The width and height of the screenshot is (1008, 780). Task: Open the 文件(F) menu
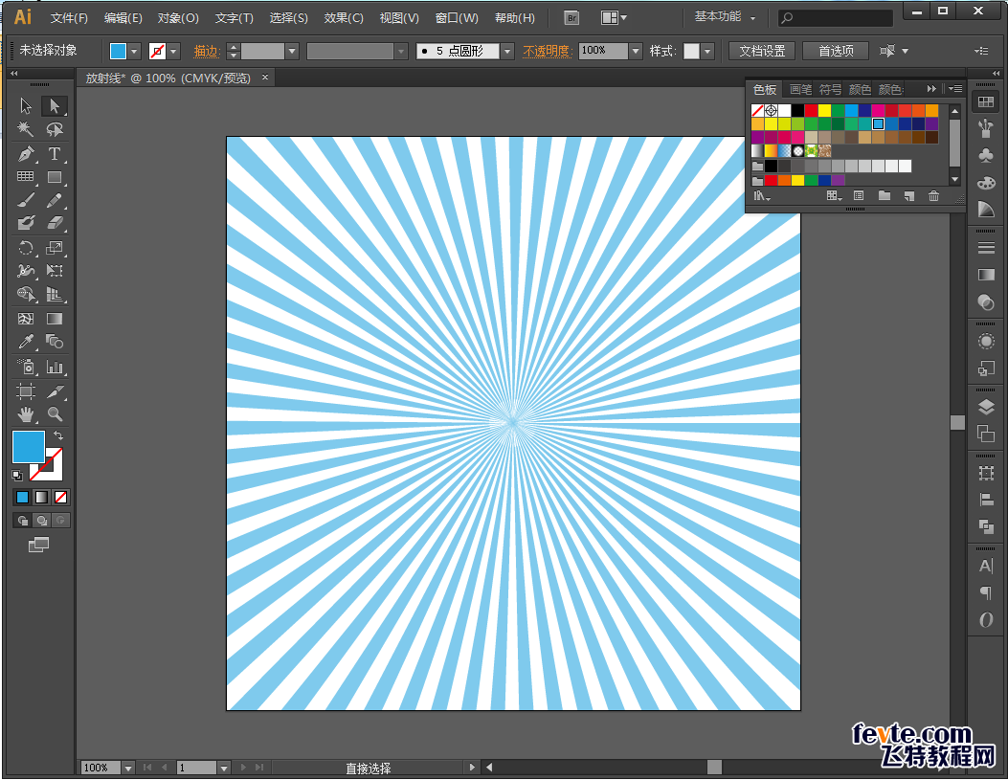(69, 18)
